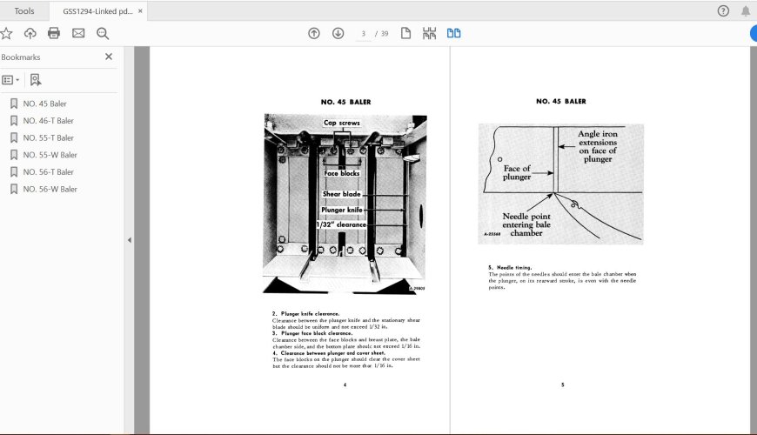Screen dimensions: 757x435
Task: Toggle fit-to-width scrolling mode icon
Action: point(429,33)
